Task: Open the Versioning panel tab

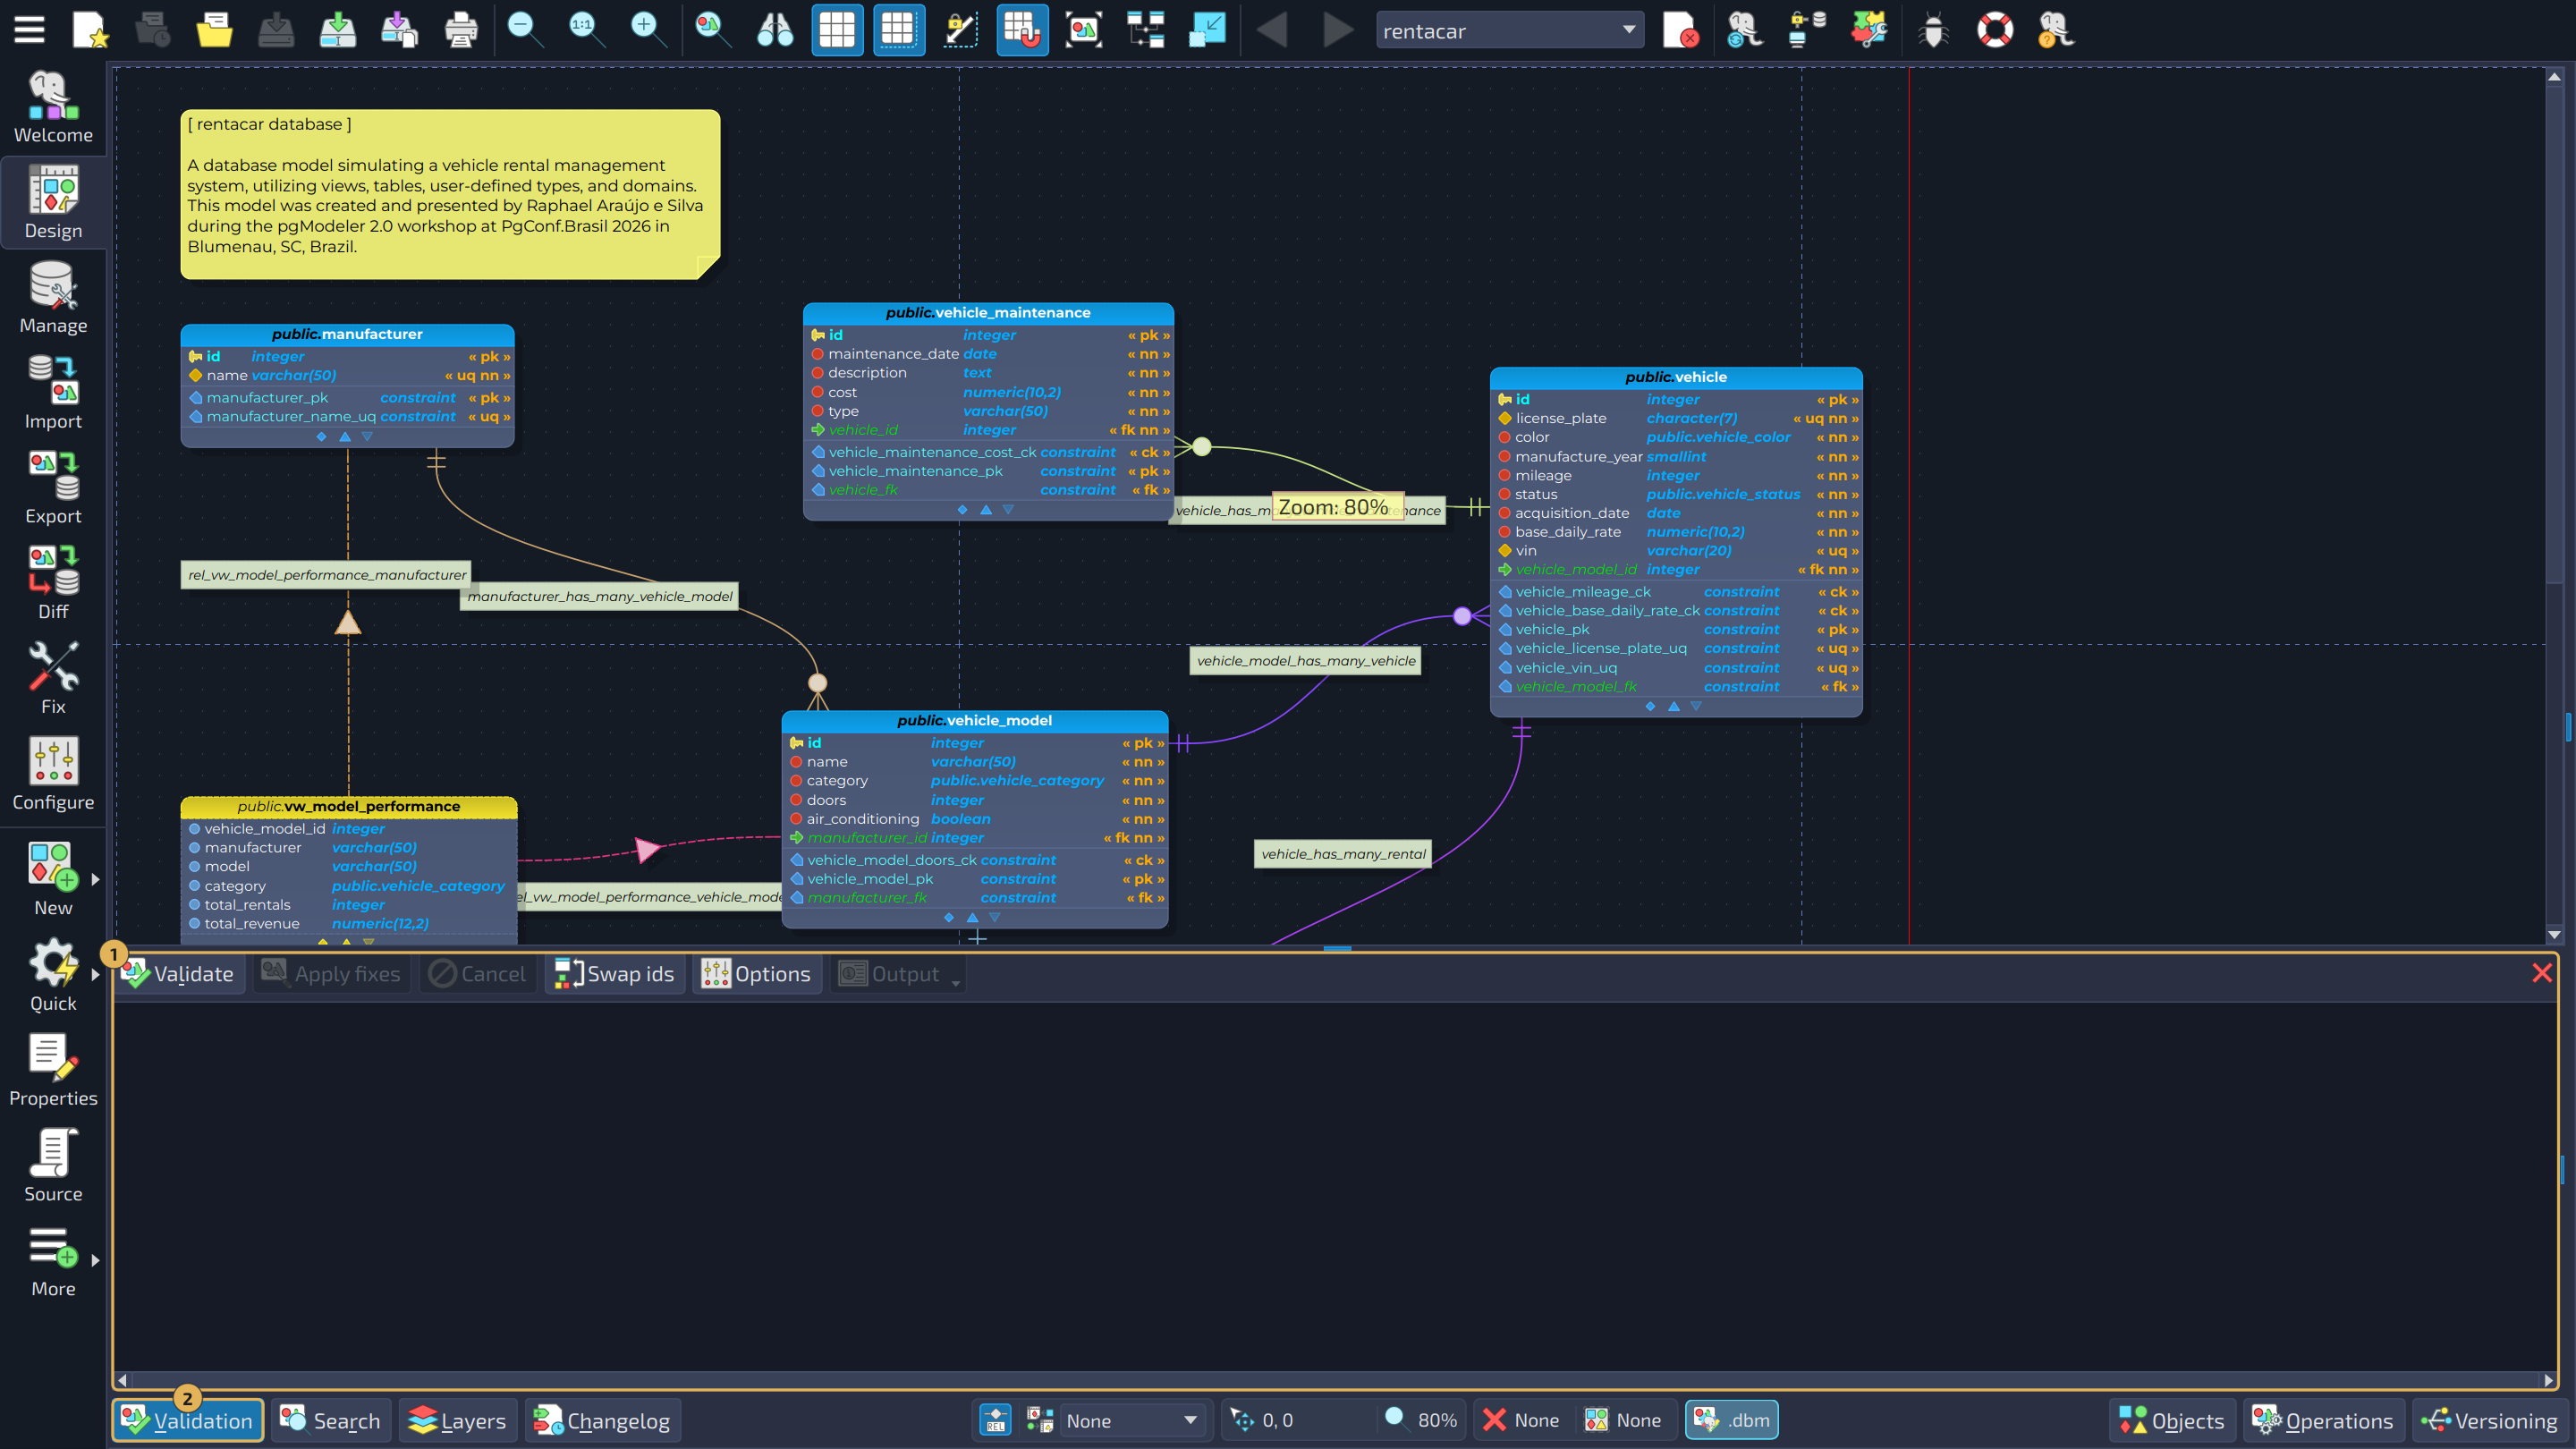Action: [2490, 1420]
